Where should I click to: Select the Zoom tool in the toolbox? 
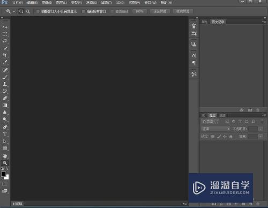point(5,163)
